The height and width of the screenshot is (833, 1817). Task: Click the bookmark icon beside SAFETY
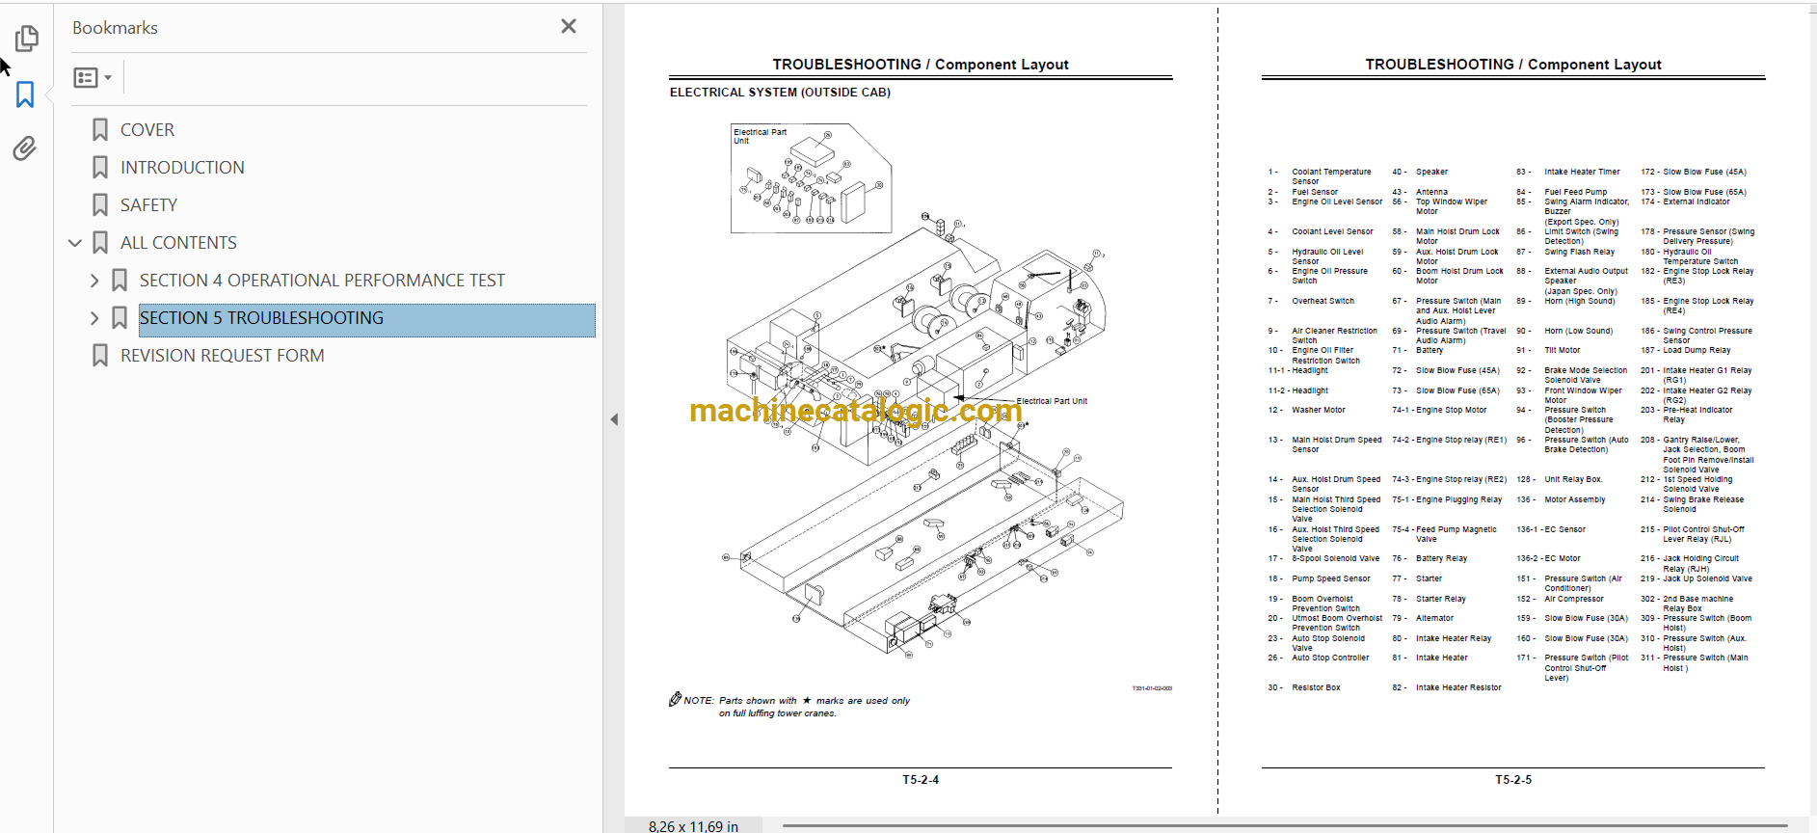pos(100,205)
